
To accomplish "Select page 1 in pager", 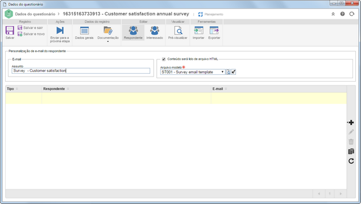I will 330,194.
